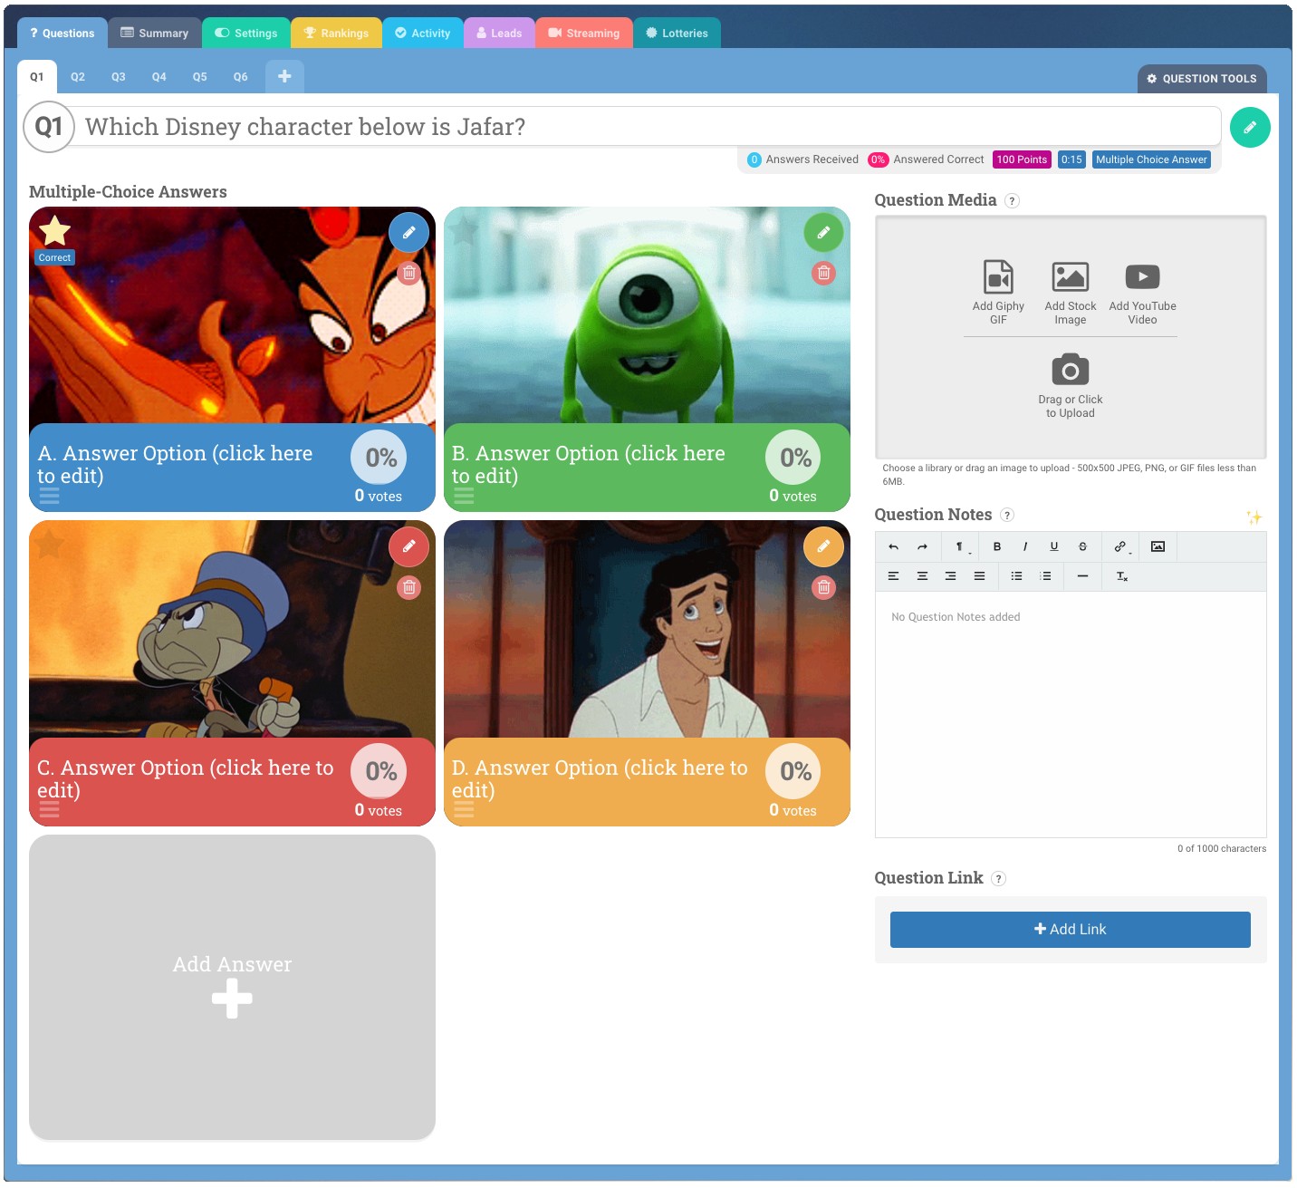Delete answer C with trash icon
Image resolution: width=1297 pixels, height=1188 pixels.
click(409, 587)
